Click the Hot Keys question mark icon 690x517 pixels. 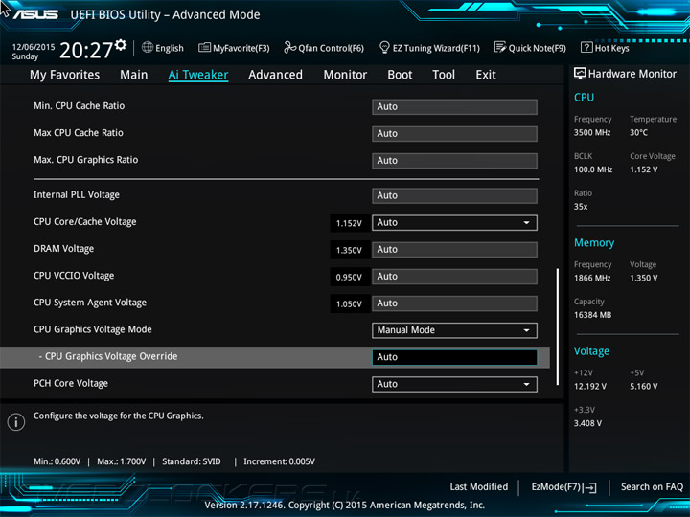click(x=586, y=47)
